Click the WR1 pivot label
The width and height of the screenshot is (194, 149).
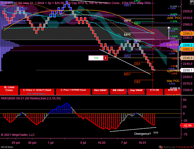[127, 5]
